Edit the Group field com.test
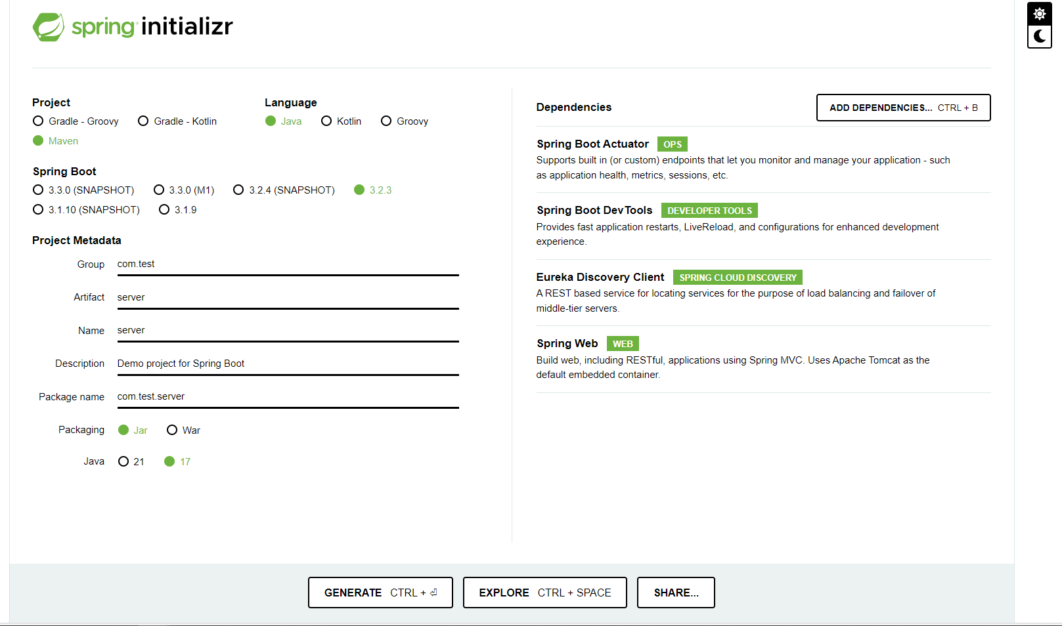Screen dimensions: 1062x626 [288, 264]
